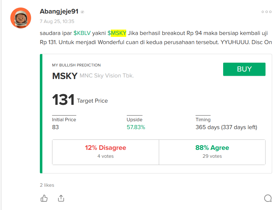View the 2 likes list
The image size is (279, 210).
click(x=47, y=185)
